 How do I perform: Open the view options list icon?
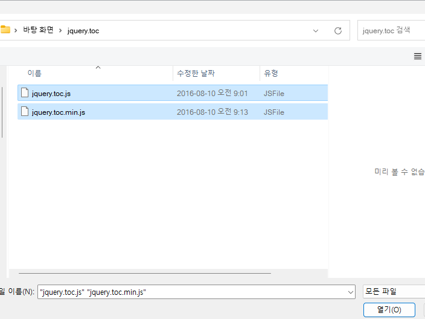tap(417, 56)
